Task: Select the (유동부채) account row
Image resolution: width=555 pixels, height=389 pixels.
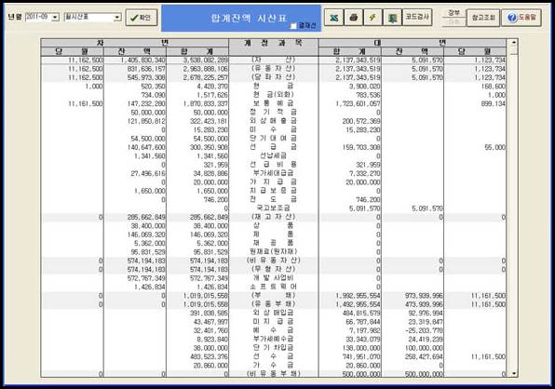Action: (273, 304)
